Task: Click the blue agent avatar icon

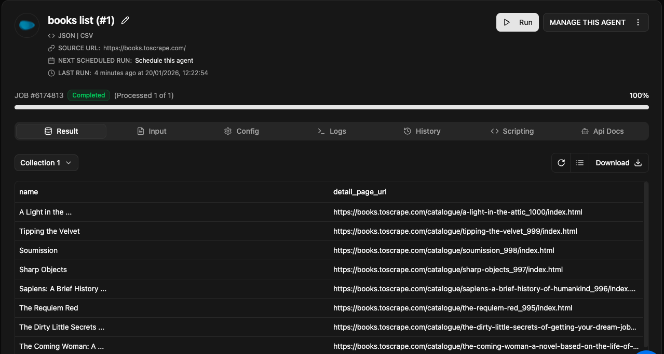Action: tap(27, 25)
